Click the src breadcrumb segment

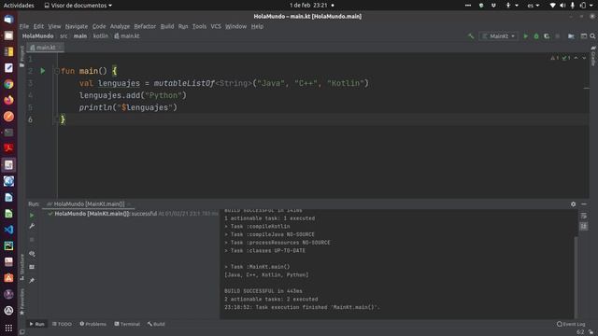point(64,36)
